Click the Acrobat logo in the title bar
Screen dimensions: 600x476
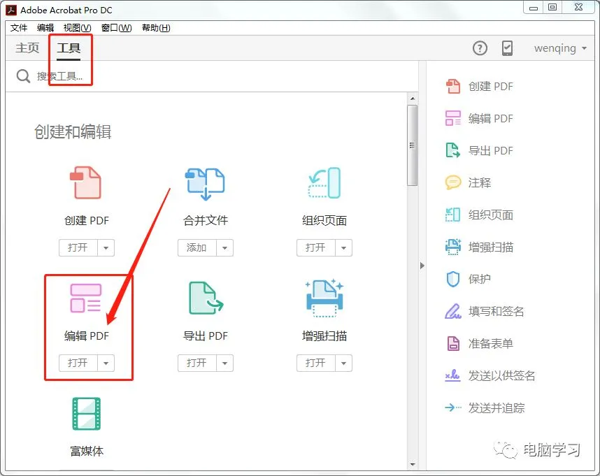click(x=11, y=10)
